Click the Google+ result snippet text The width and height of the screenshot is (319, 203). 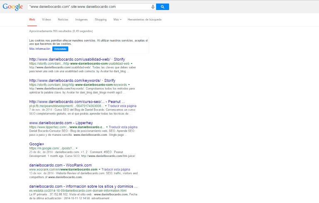tap(82, 154)
